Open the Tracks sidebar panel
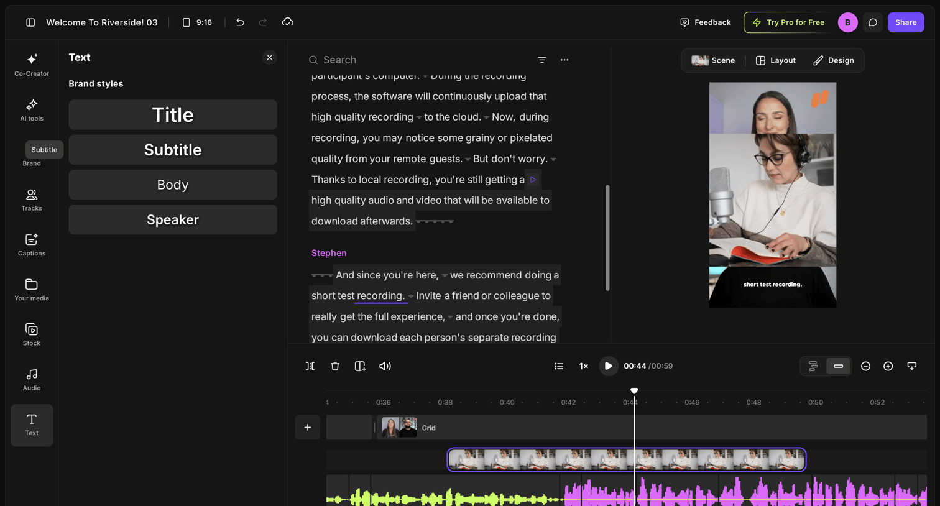The image size is (940, 506). (x=32, y=200)
